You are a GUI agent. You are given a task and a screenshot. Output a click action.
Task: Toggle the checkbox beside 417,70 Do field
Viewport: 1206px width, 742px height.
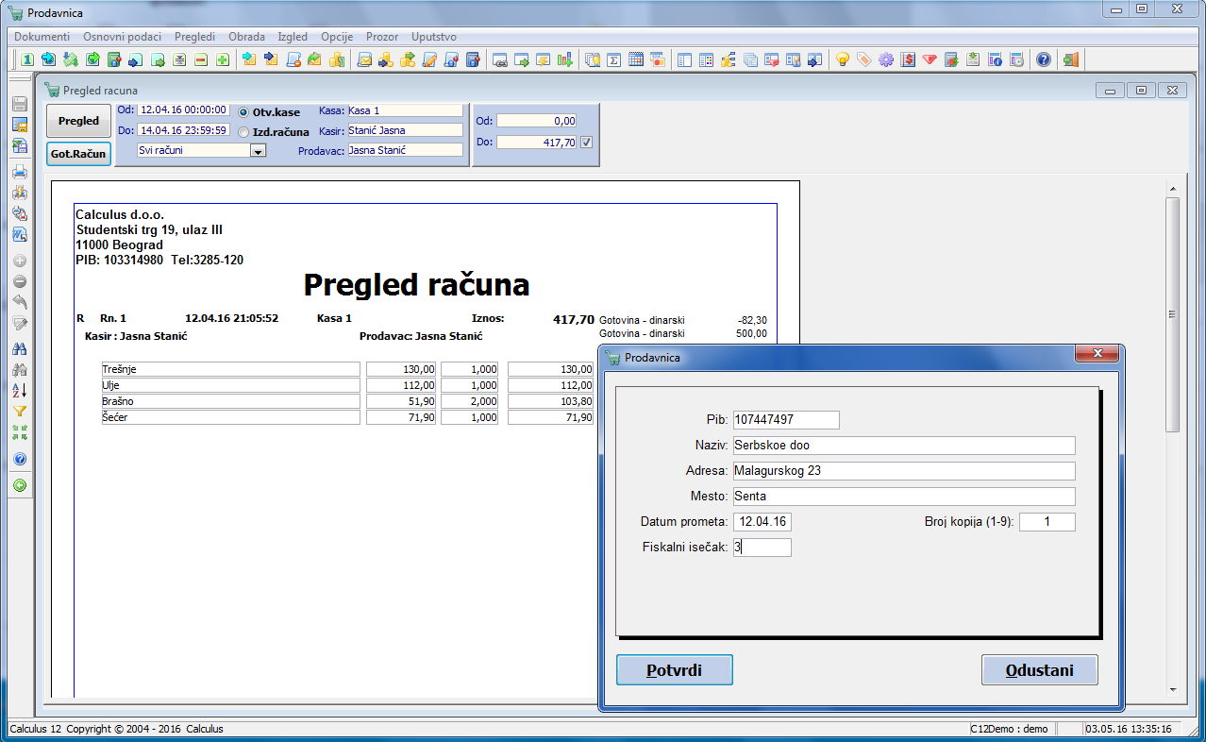(586, 142)
